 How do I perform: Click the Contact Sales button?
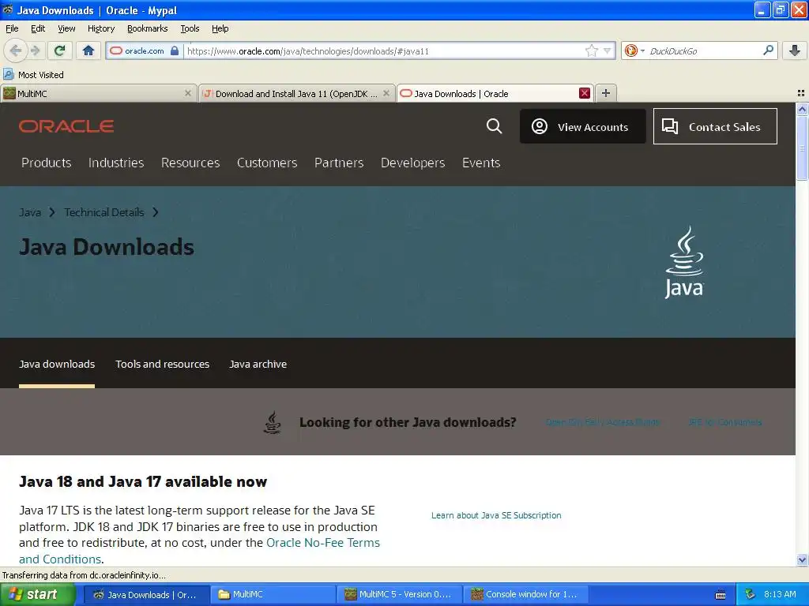tap(715, 126)
